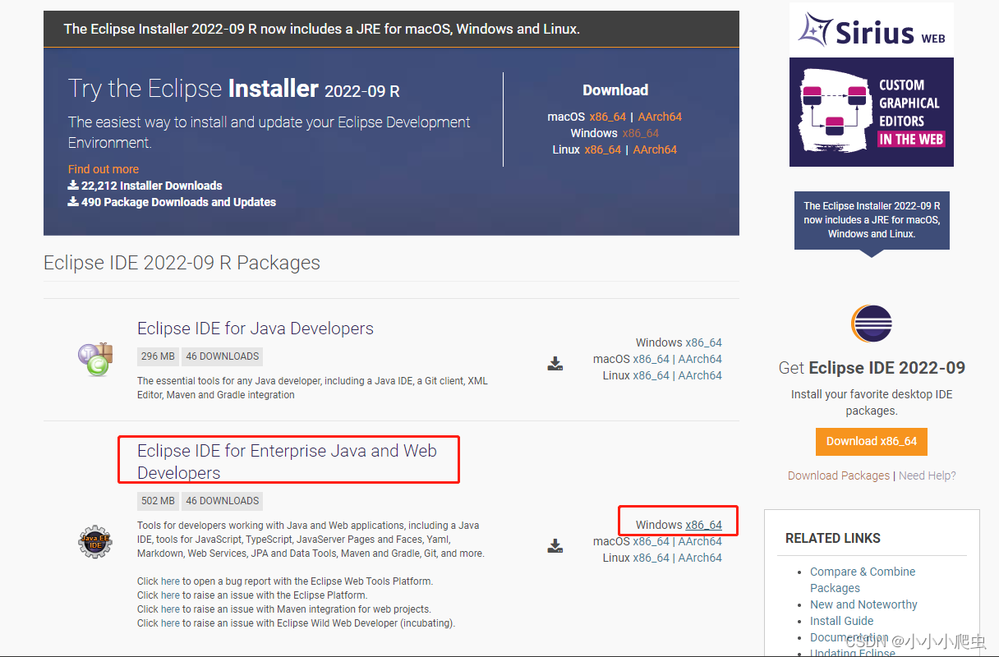This screenshot has width=999, height=657.
Task: Click the RELATED LINKS heading
Action: [833, 538]
